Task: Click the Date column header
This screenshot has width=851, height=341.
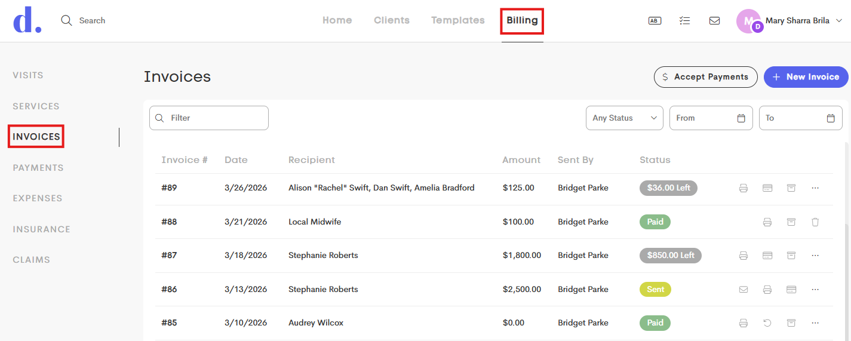Action: coord(236,160)
